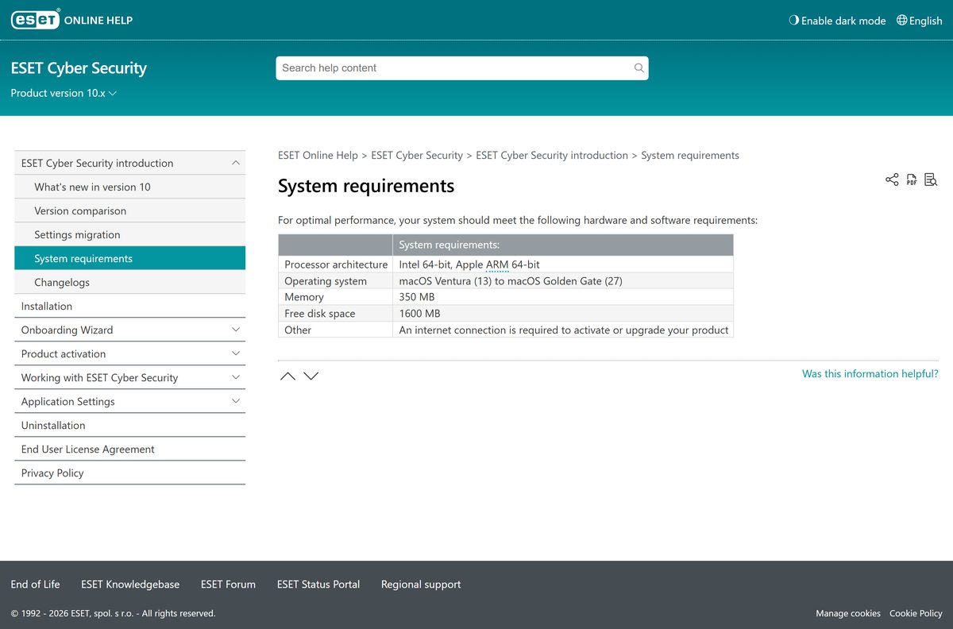This screenshot has height=629, width=953.
Task: Go to next topic arrow
Action: [311, 376]
